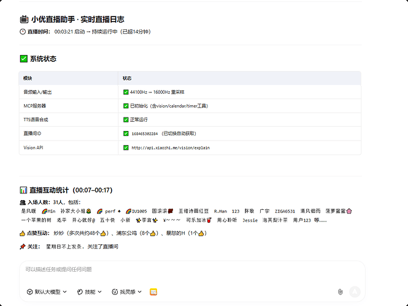408x306 pixels.
Task: Click the yellow calendar icon in the input bar
Action: click(x=153, y=292)
